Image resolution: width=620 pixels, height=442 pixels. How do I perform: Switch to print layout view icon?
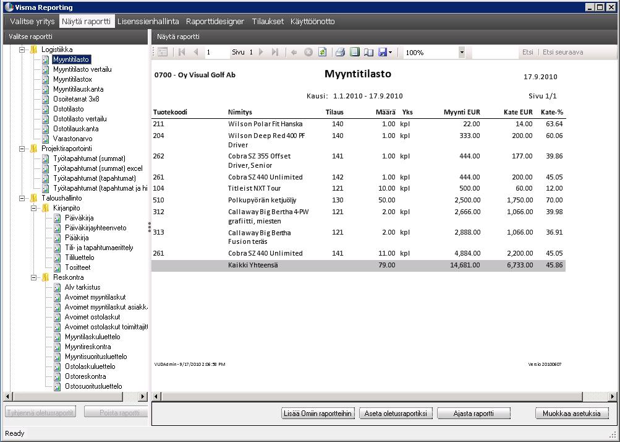tap(355, 52)
